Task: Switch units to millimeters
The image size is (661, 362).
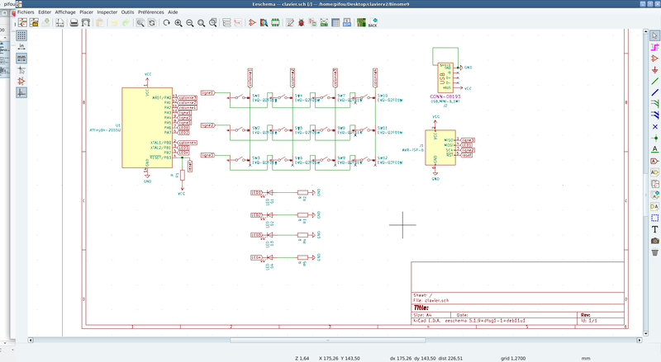Action: (x=21, y=59)
